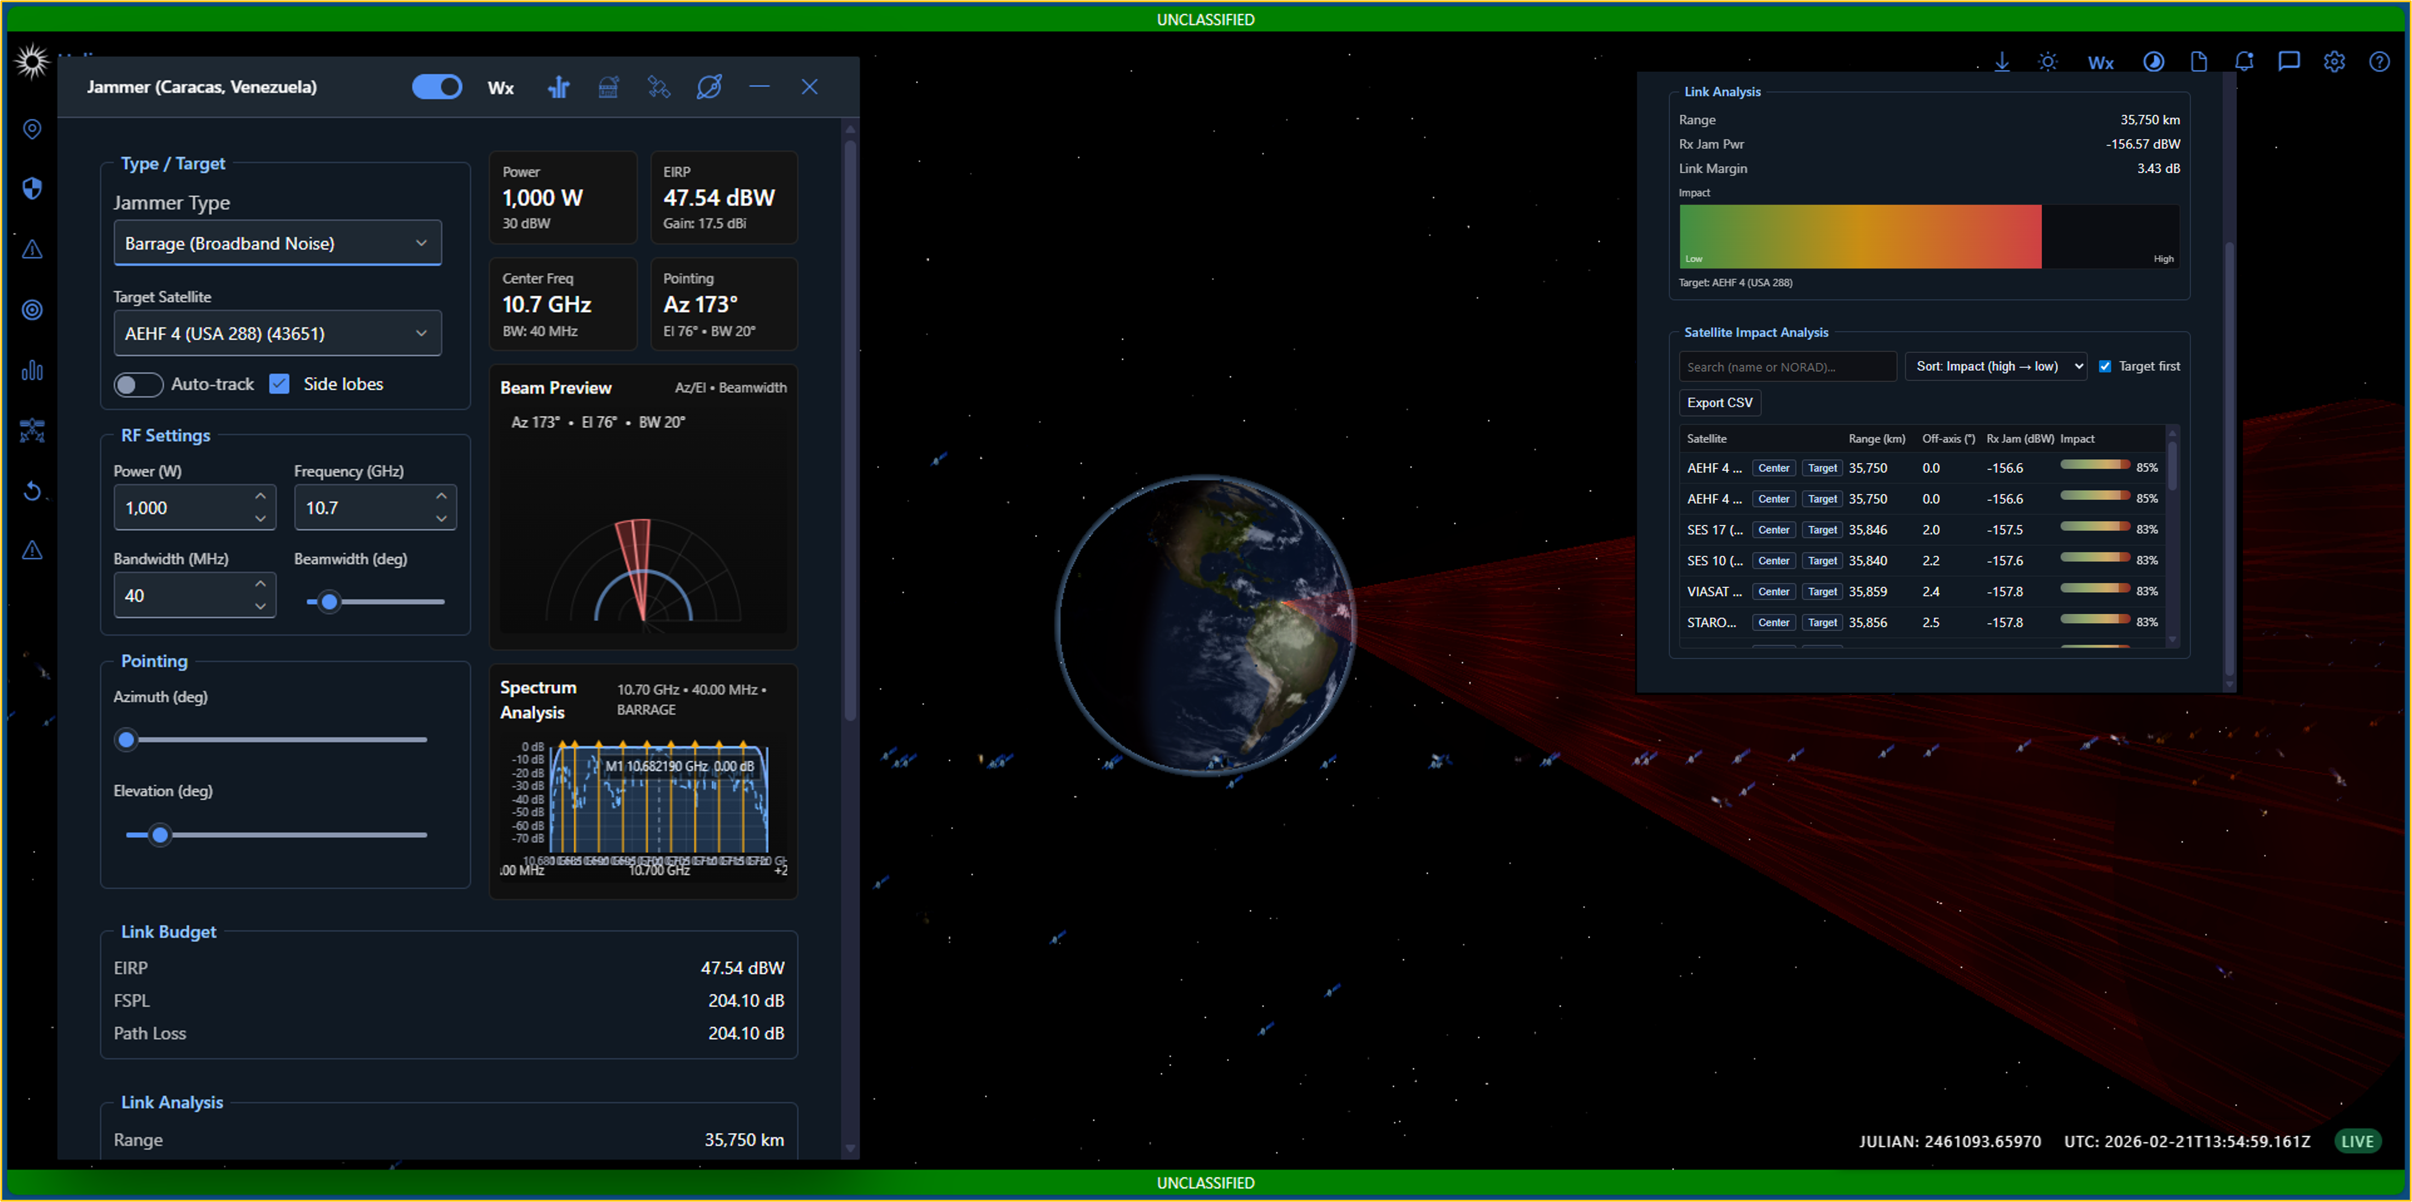Viewport: 2412px width, 1202px height.
Task: Click the antenna pattern icon in Jammer header
Action: coord(559,87)
